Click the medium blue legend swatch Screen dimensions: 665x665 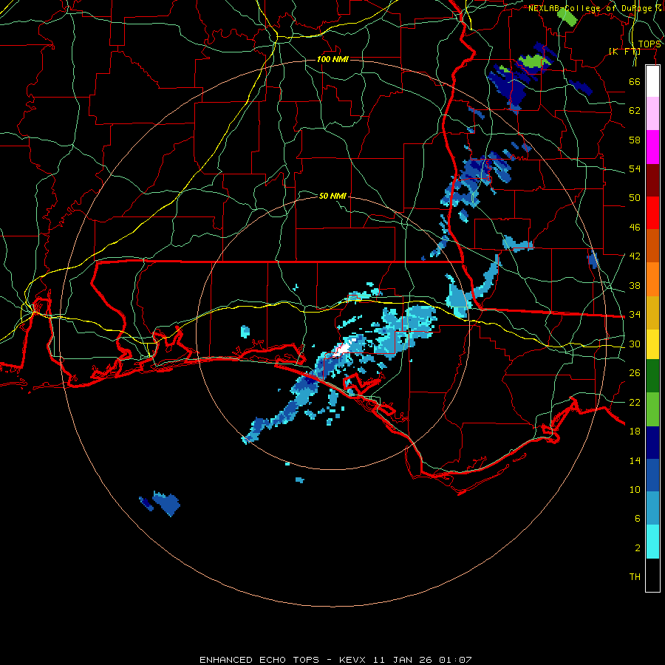[652, 475]
